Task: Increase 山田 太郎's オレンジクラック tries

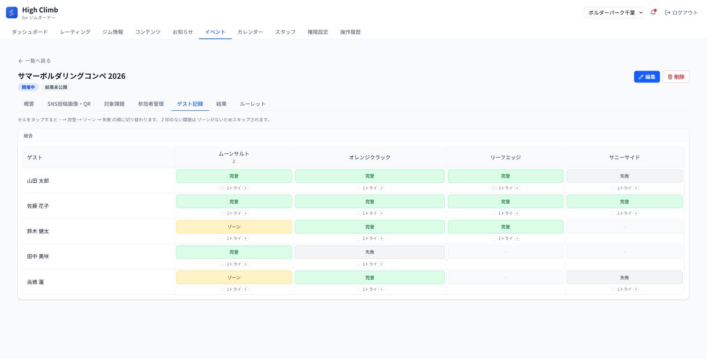Action: point(381,188)
